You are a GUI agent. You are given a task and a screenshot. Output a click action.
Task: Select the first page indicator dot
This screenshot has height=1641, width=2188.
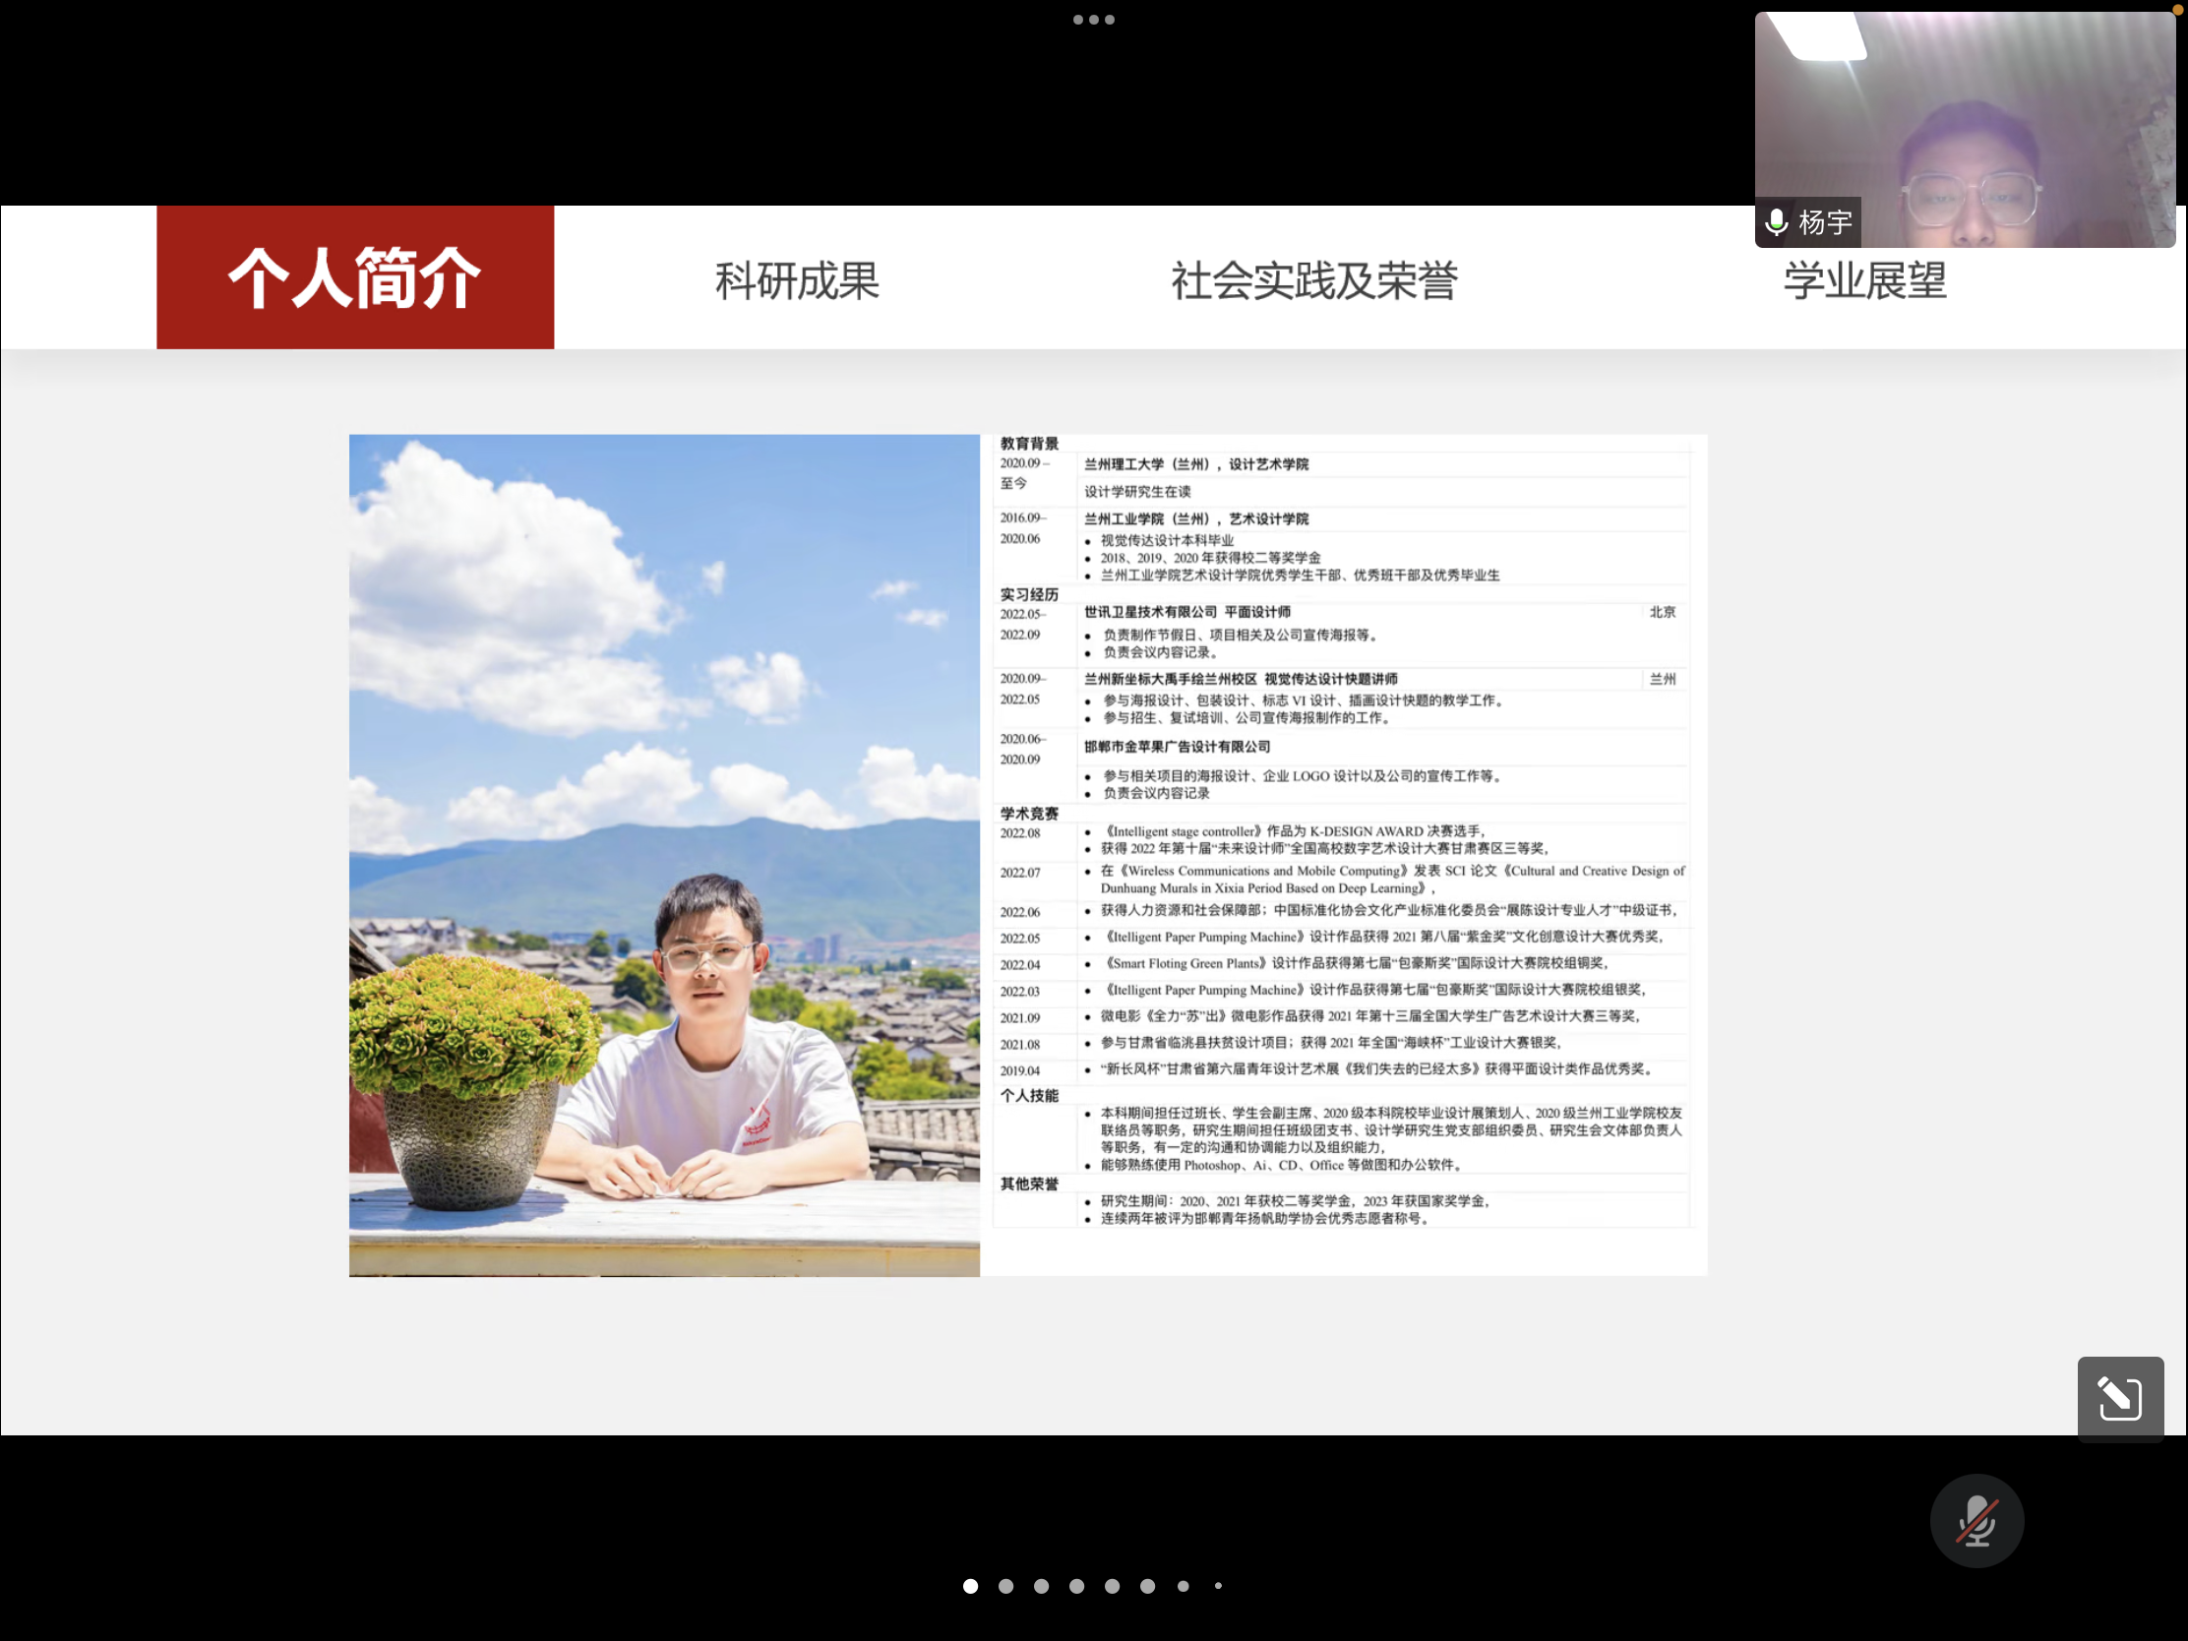click(x=970, y=1586)
